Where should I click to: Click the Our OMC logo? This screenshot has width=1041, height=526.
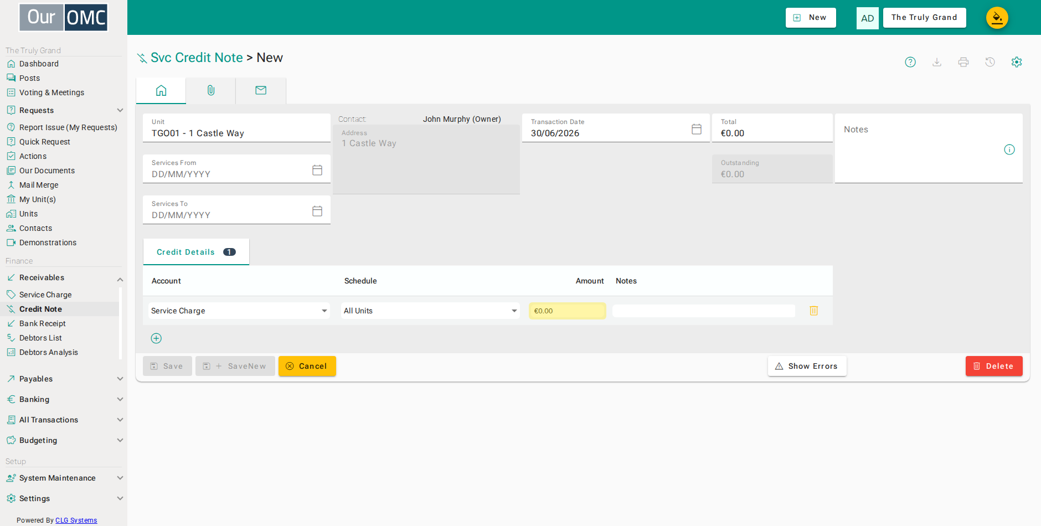tap(64, 17)
